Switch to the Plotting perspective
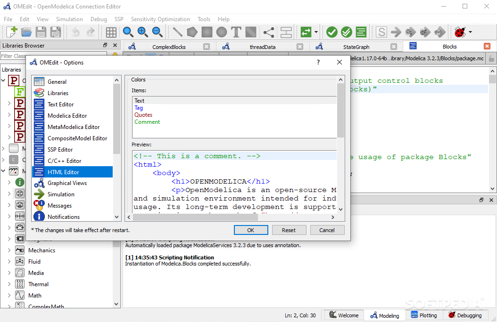The width and height of the screenshot is (497, 322). coord(423,315)
